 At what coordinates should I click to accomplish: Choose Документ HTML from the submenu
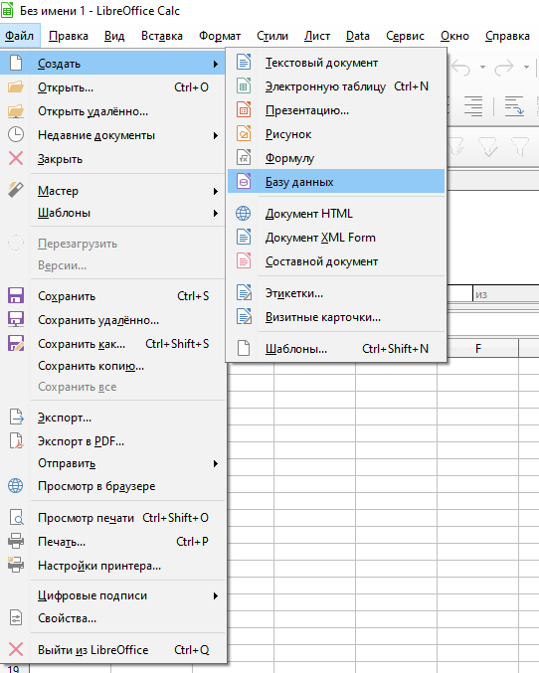point(336,214)
